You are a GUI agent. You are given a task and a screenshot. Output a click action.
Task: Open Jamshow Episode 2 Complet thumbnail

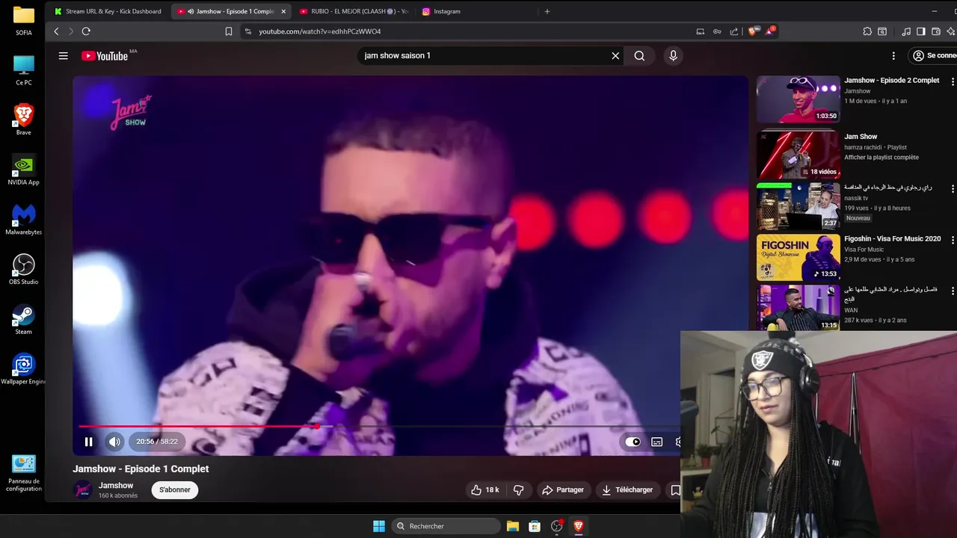point(798,99)
